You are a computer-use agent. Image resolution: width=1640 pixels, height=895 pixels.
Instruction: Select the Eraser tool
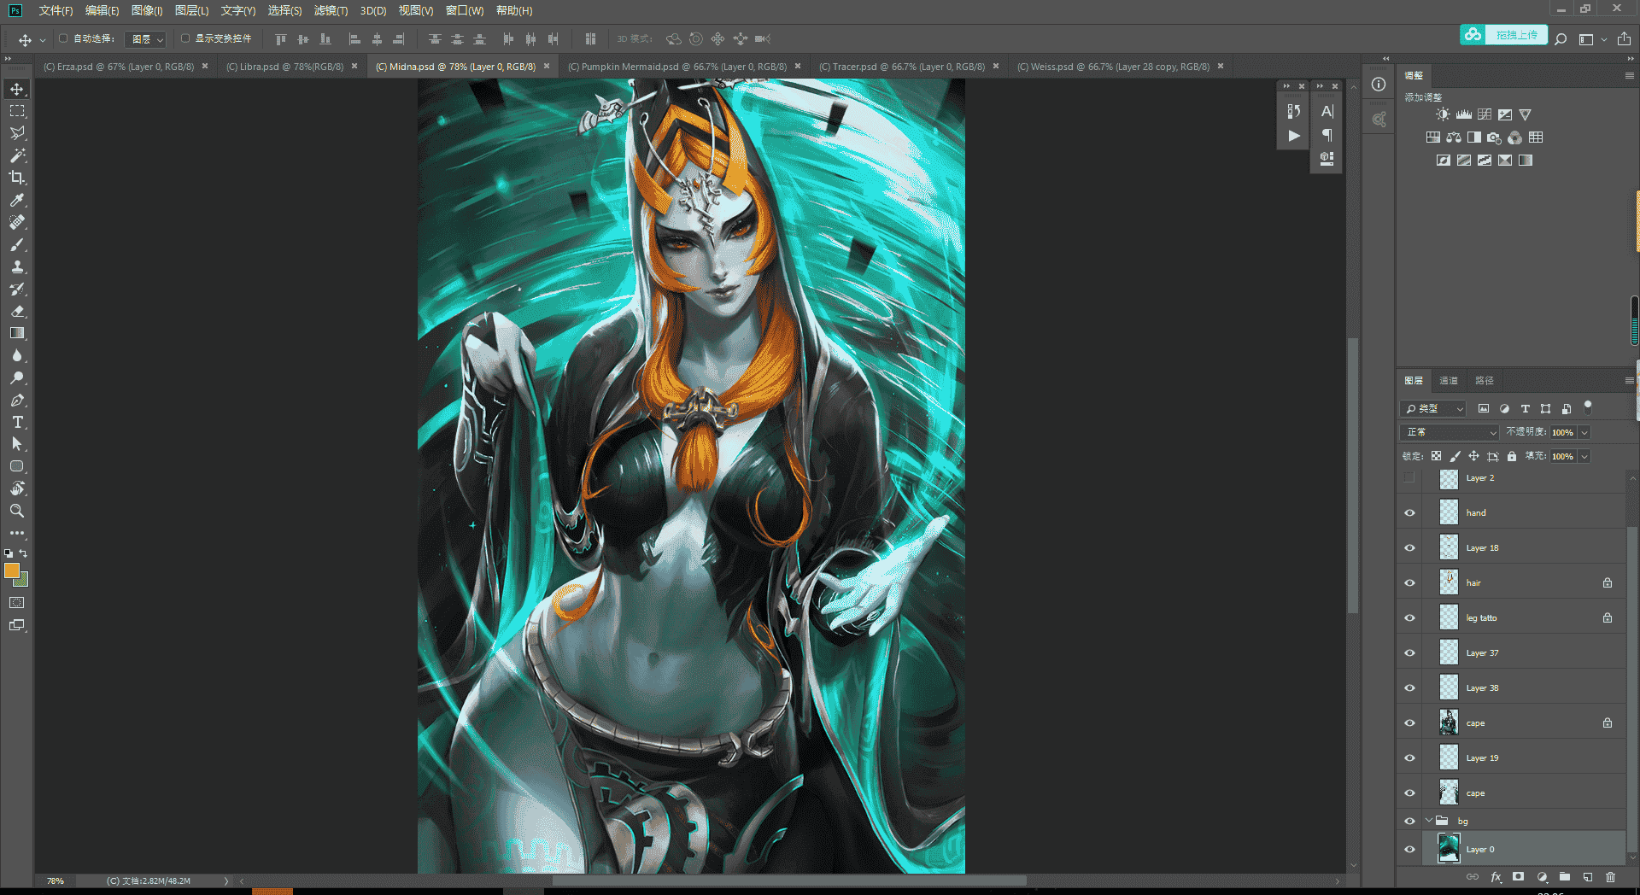point(17,311)
